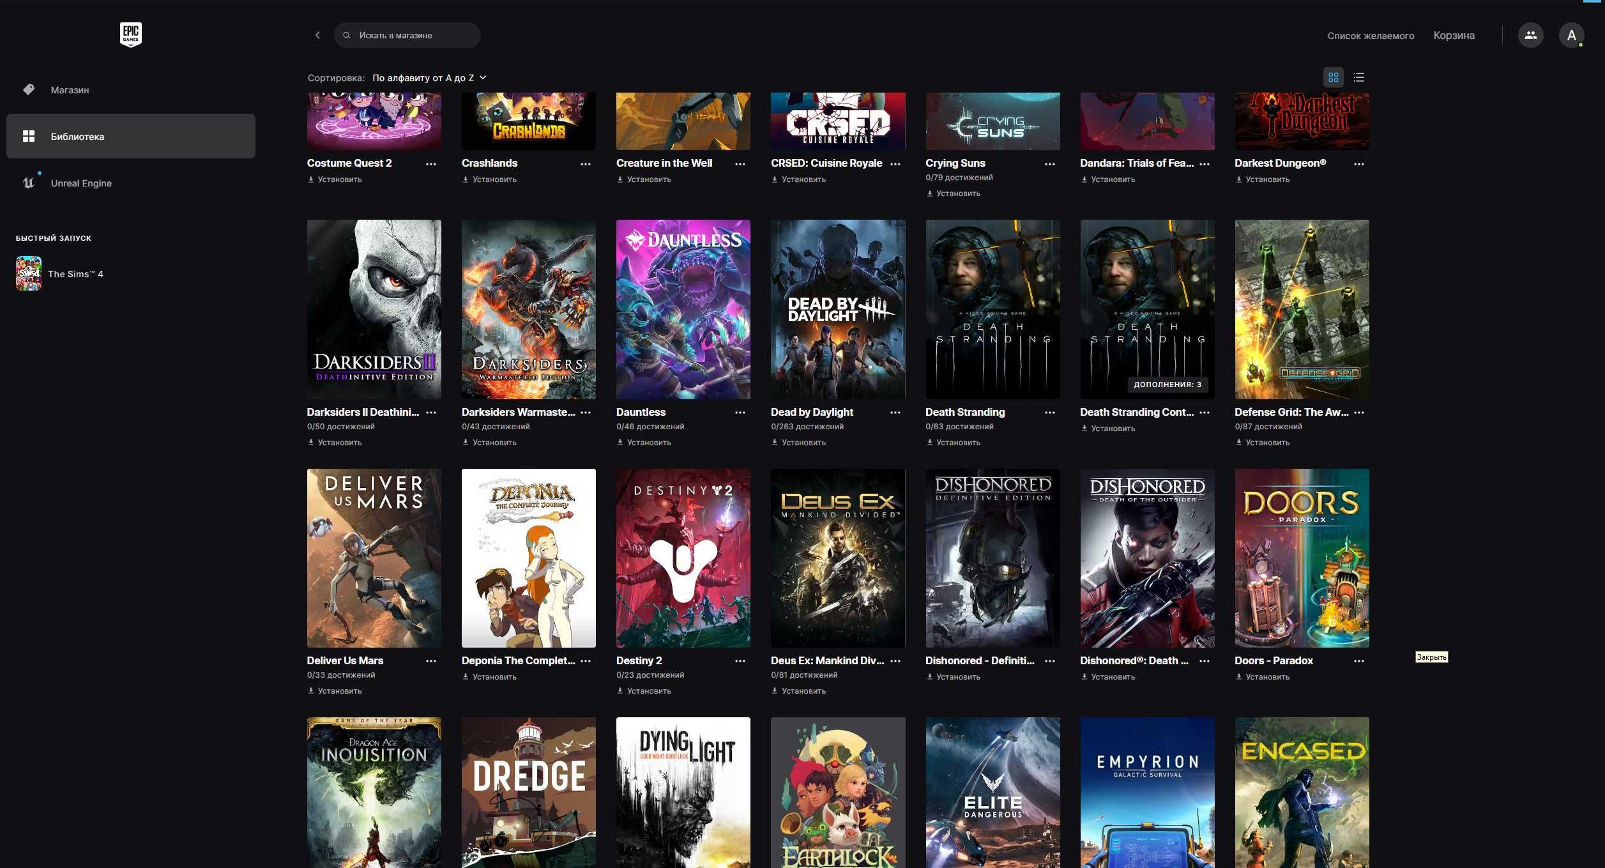Click the Dead by Daylight achievements count

pos(807,427)
